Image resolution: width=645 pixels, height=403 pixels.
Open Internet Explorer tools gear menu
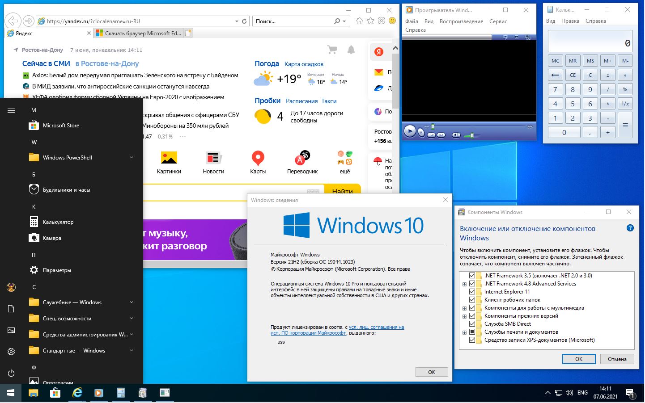pyautogui.click(x=381, y=21)
